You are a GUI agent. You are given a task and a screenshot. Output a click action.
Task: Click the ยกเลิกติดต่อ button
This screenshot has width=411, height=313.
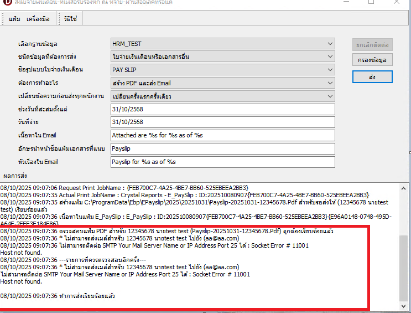pyautogui.click(x=372, y=44)
